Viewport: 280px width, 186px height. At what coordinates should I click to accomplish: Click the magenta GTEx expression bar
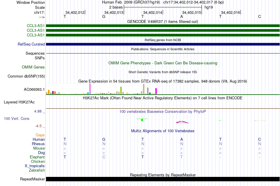(156, 91)
